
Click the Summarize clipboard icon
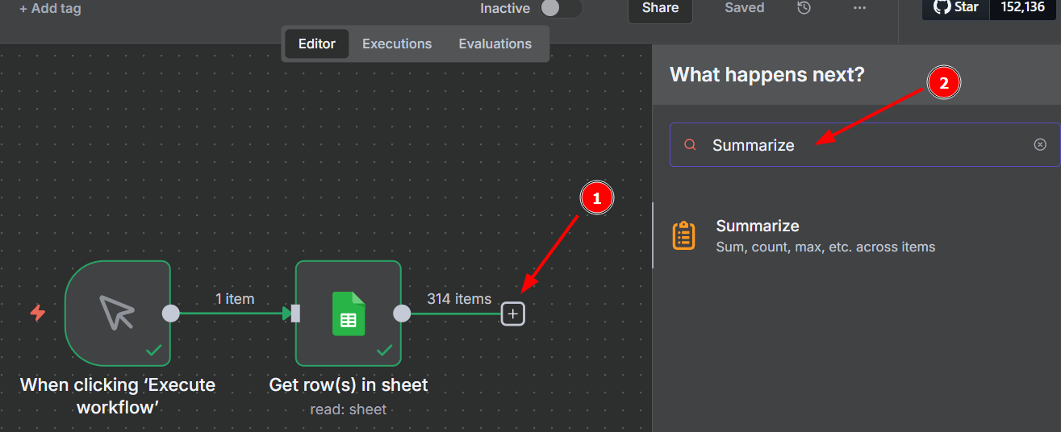pos(684,235)
